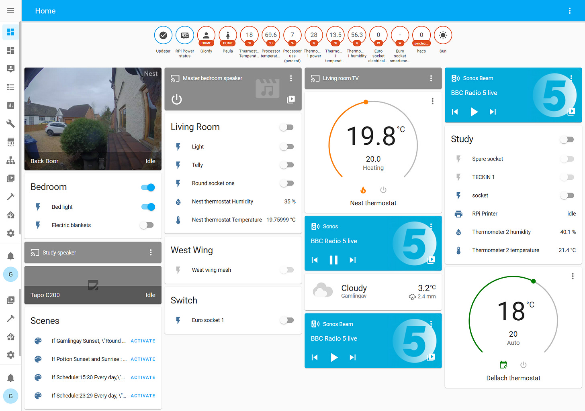This screenshot has width=585, height=411.
Task: Activate the Gamlingay Sunset scene
Action: coord(143,341)
